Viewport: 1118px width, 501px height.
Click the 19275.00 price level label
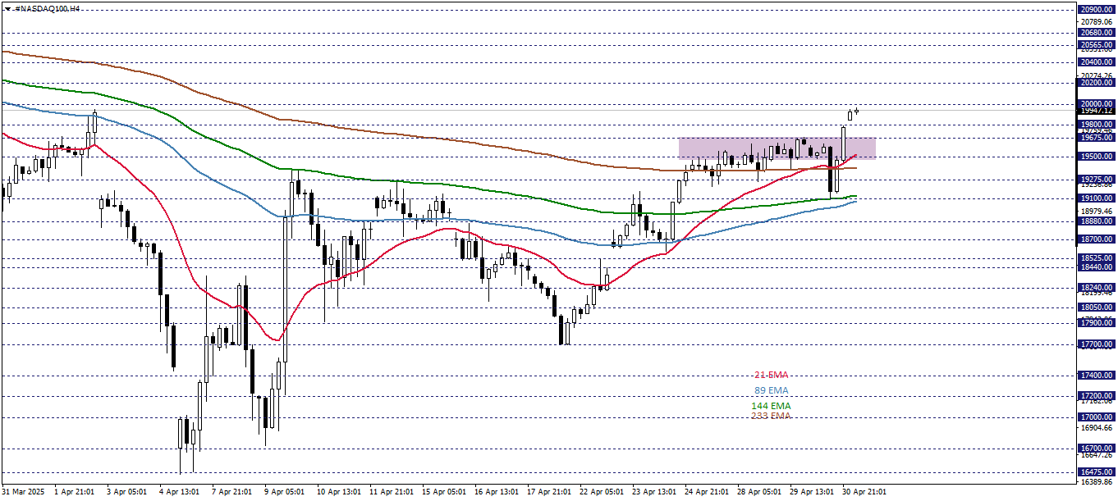pyautogui.click(x=1097, y=180)
